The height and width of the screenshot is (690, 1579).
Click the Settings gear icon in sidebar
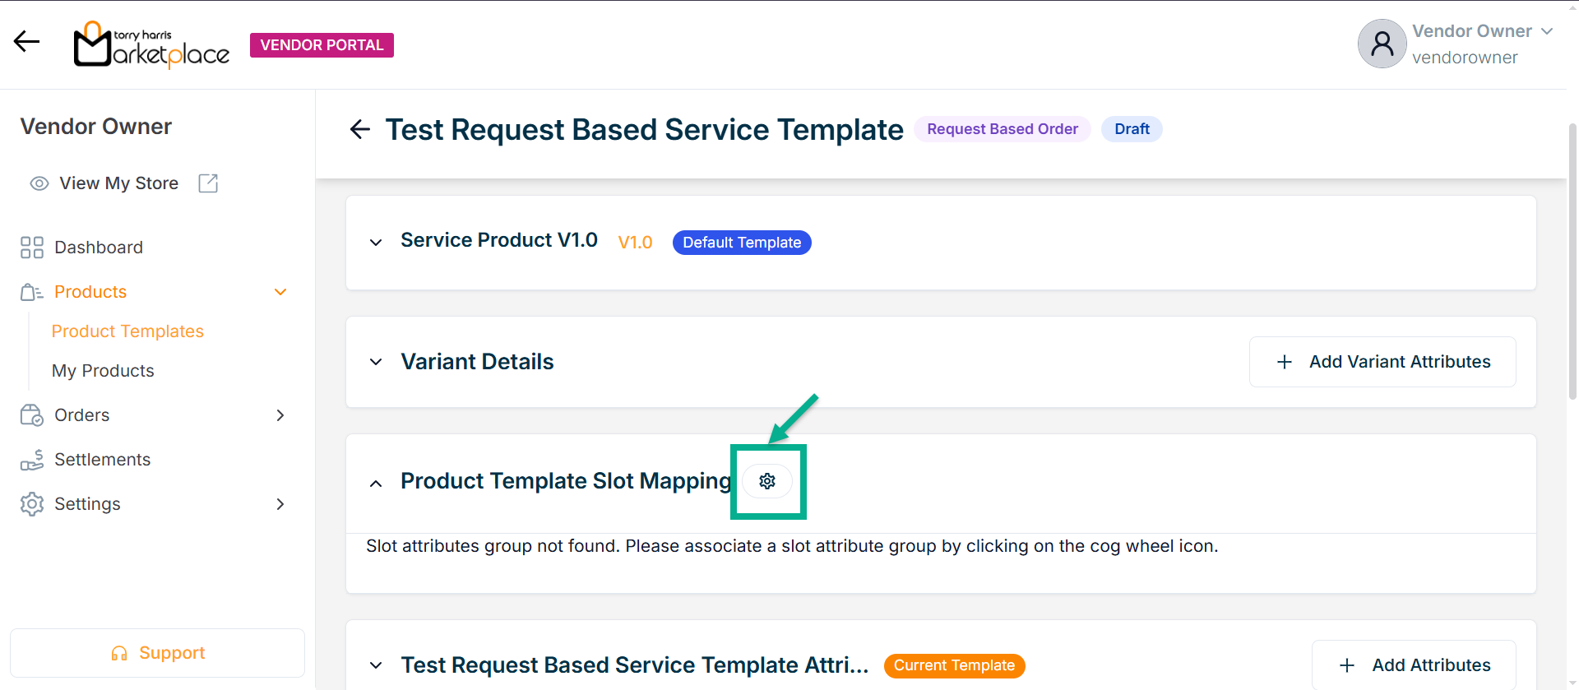point(32,504)
